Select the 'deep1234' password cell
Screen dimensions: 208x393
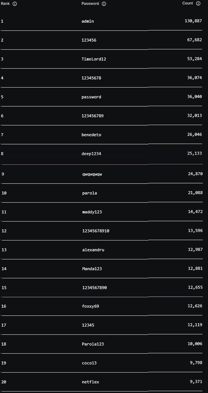click(91, 154)
